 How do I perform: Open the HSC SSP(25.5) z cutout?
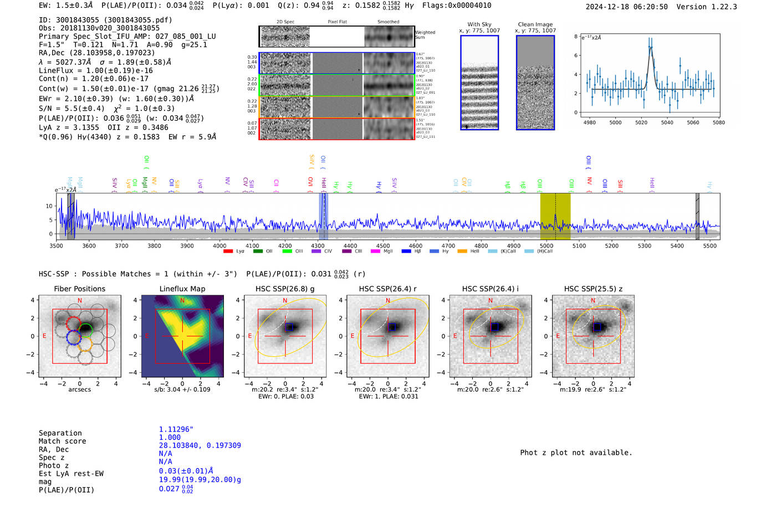pyautogui.click(x=593, y=336)
